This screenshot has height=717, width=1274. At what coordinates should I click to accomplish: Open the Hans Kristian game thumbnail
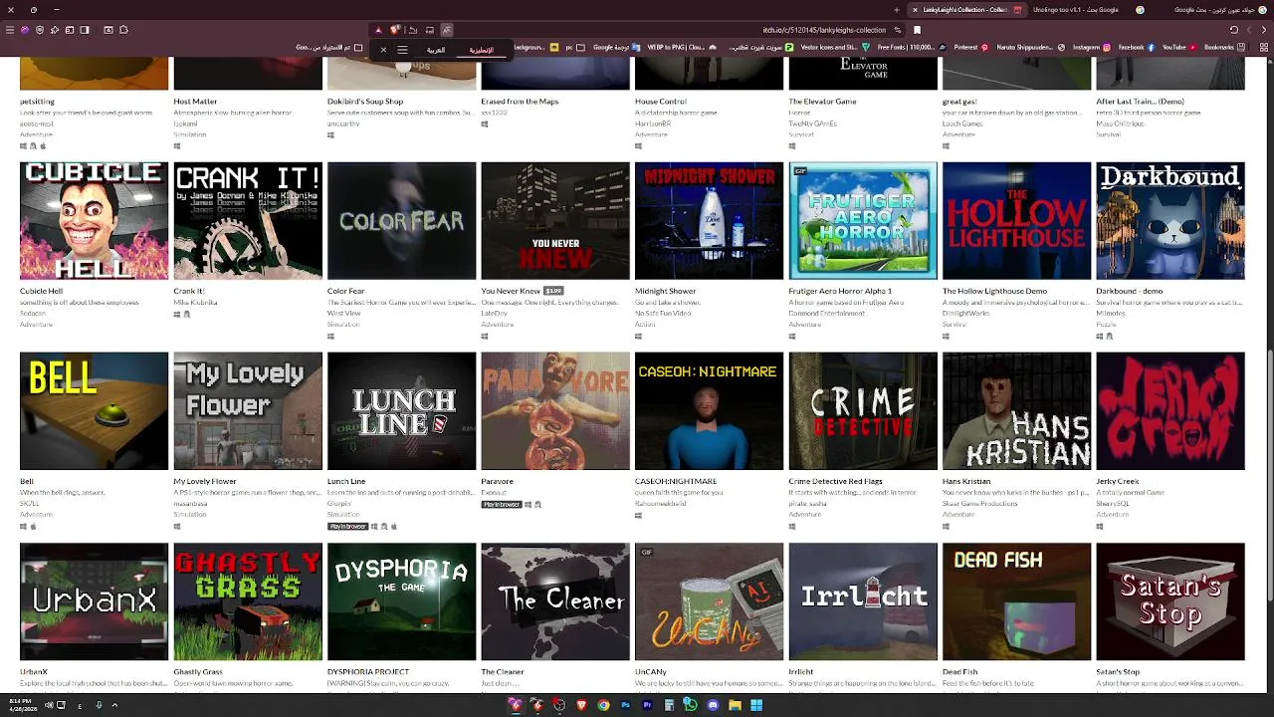pyautogui.click(x=1016, y=410)
